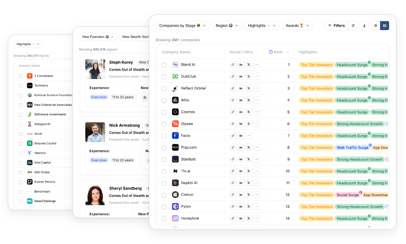This screenshot has height=244, width=406.
Task: Open the Stardust company name link
Action: point(188,159)
